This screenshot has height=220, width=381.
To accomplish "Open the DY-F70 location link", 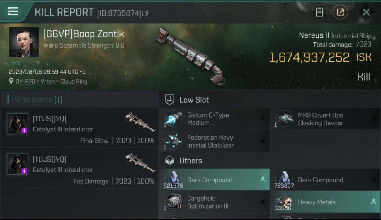I will (x=52, y=82).
